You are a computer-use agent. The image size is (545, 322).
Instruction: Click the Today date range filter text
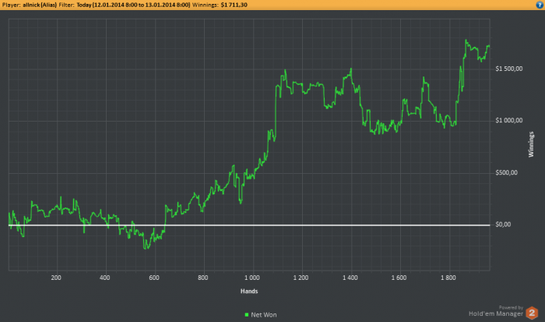(x=133, y=5)
